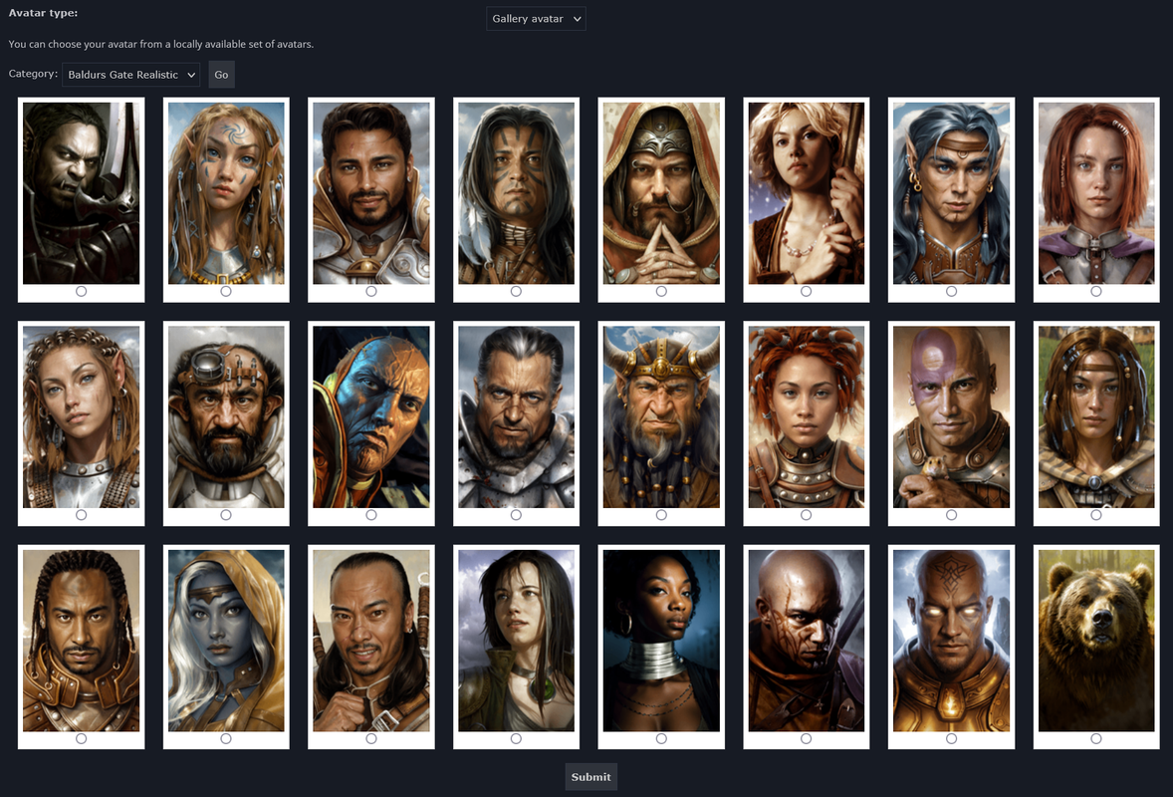
Task: Select radio button under man with long cornrow braids
Action: click(x=81, y=738)
